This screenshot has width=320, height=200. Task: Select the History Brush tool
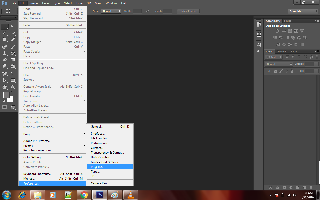(x=13, y=53)
